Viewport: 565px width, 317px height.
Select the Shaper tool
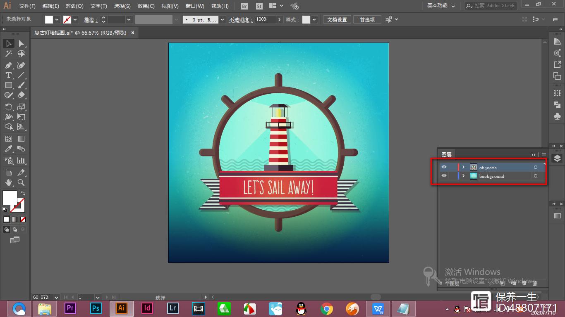point(8,95)
